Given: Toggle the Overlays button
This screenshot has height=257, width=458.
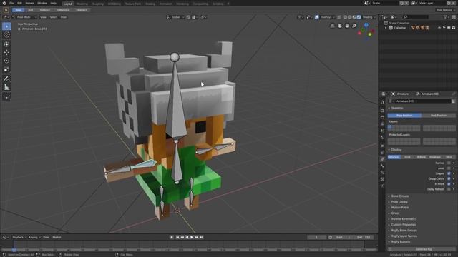Looking at the screenshot, I should pyautogui.click(x=317, y=17).
